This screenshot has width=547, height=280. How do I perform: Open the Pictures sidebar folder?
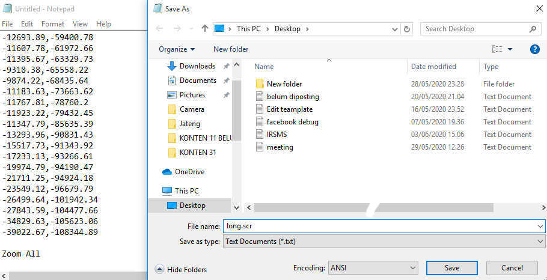pos(192,95)
